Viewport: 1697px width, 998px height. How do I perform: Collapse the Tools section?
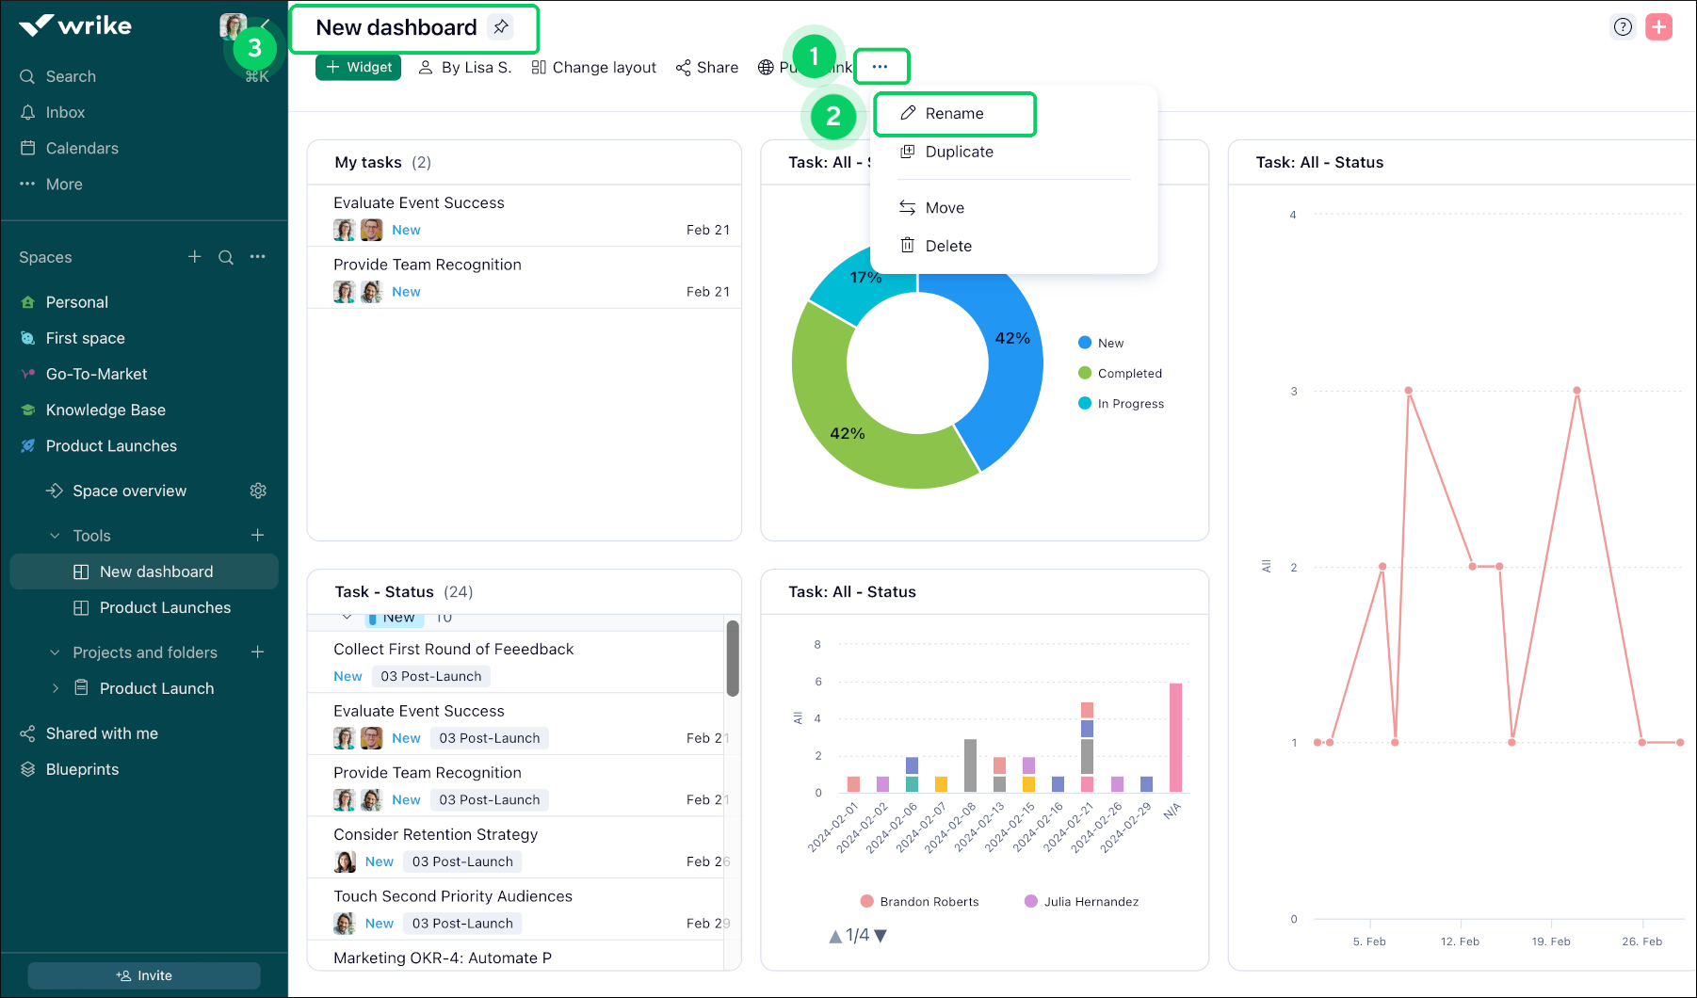point(55,536)
